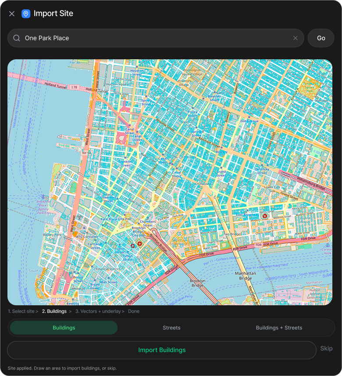
Task: Click step 2. Buildings breadcrumb
Action: pos(54,311)
